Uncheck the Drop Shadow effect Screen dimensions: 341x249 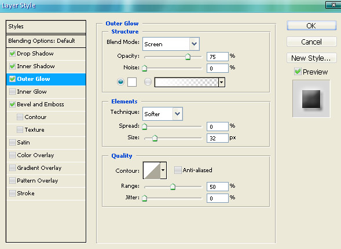[x=12, y=53]
